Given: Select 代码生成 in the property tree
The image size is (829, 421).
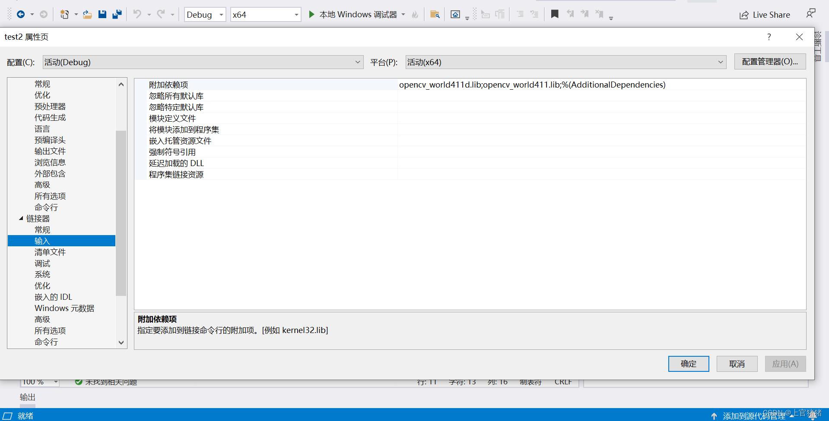Looking at the screenshot, I should coord(50,117).
